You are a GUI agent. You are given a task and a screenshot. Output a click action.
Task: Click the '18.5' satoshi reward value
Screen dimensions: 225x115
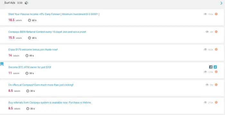point(12,20)
